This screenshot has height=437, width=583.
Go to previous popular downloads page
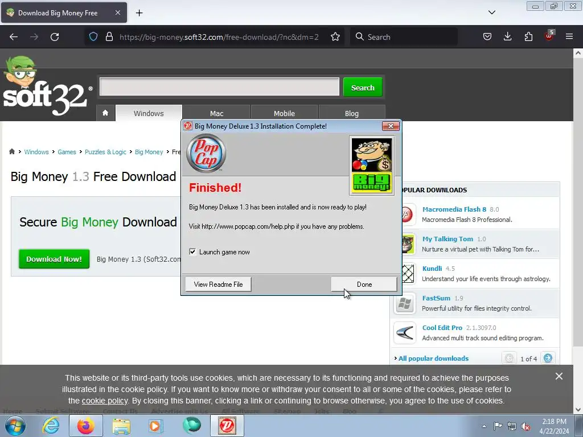(509, 358)
